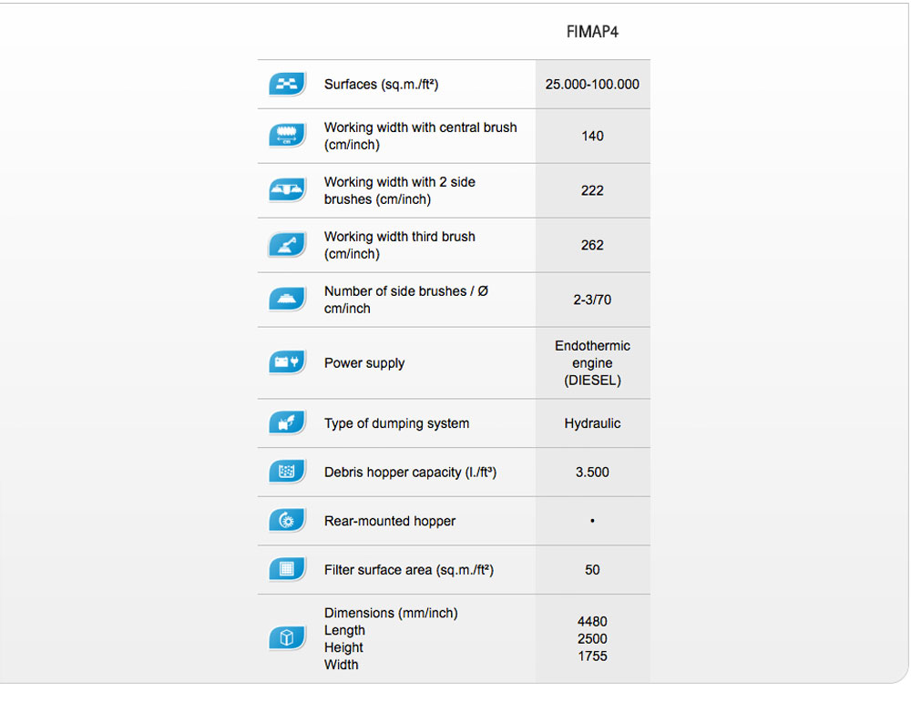The width and height of the screenshot is (911, 702).
Task: Click the two side brushes icon
Action: coord(286,190)
